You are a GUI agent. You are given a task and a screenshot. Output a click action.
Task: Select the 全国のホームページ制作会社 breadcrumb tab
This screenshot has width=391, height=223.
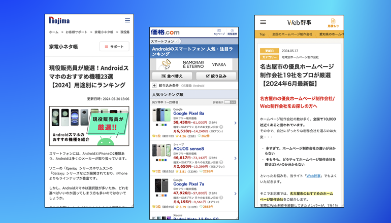point(292,34)
